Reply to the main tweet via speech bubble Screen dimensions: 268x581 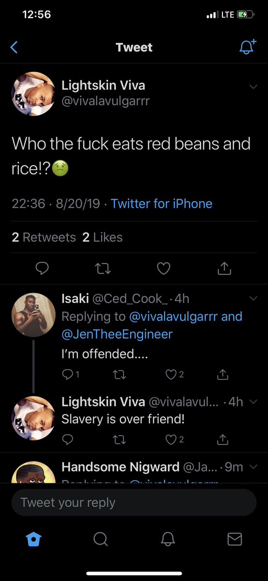tap(42, 268)
